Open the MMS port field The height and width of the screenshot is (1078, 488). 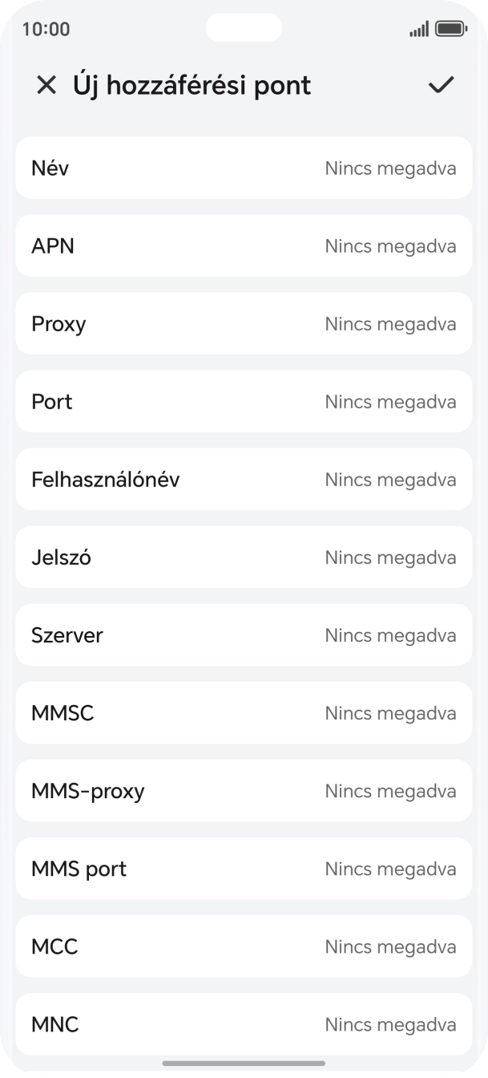(244, 868)
